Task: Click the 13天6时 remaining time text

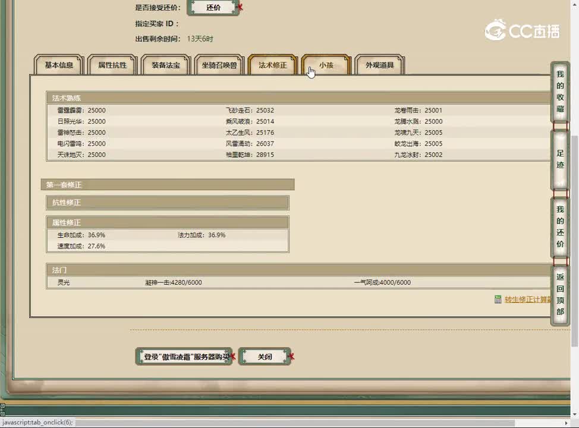Action: [x=200, y=39]
